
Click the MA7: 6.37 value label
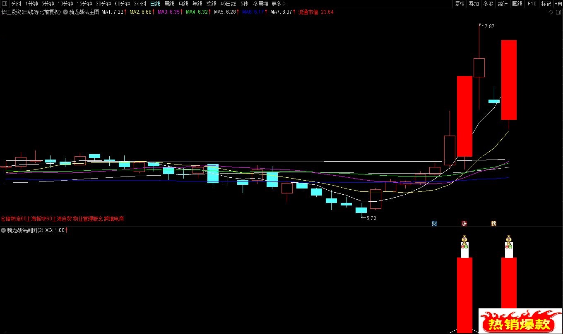tap(281, 12)
